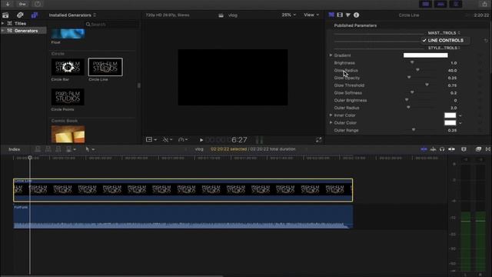Open the Transform tool dropdown under viewer
The image size is (492, 277).
pos(151,139)
